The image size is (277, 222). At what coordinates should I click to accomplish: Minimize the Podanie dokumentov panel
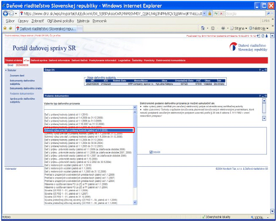click(x=263, y=96)
